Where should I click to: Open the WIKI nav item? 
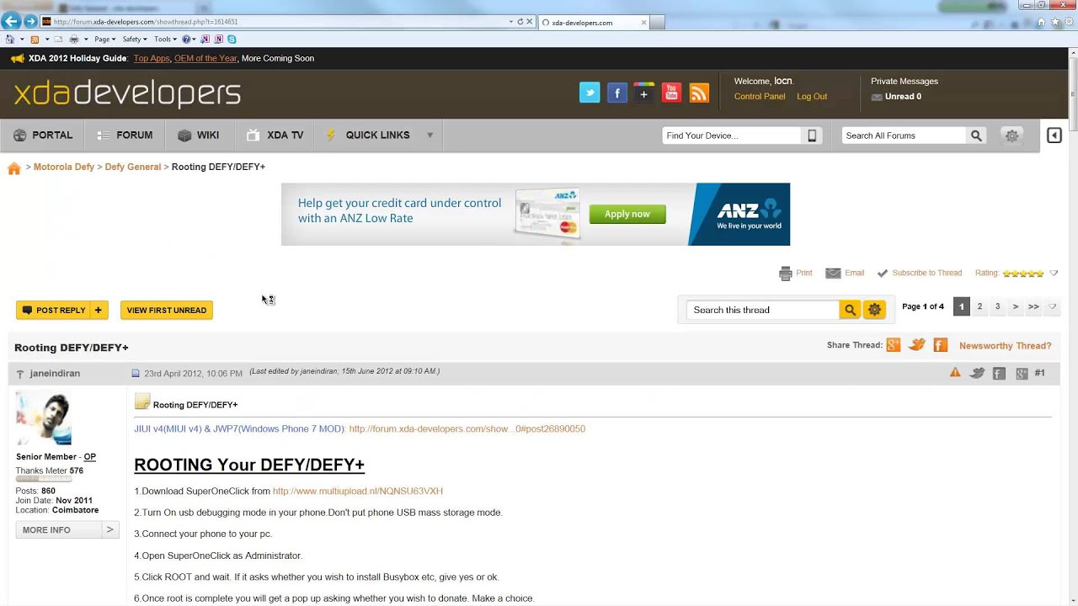pos(199,136)
